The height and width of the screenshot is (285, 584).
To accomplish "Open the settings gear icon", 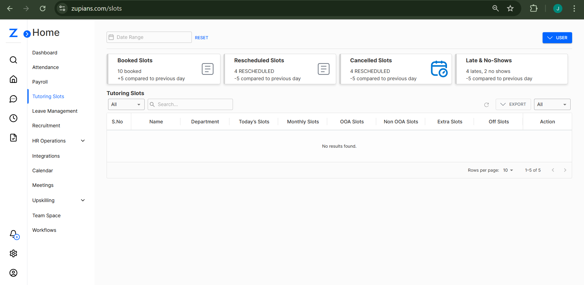I will tap(13, 253).
